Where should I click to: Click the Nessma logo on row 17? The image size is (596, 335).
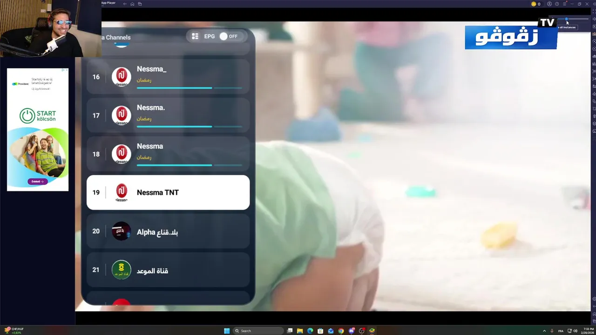tap(121, 115)
